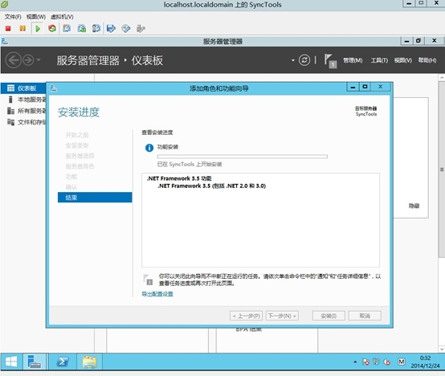This screenshot has height=376, width=445.
Task: Show hidden tray icons
Action: (355, 362)
